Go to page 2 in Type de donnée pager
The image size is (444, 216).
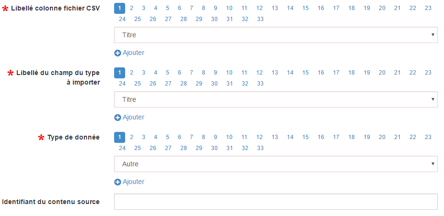pos(131,137)
